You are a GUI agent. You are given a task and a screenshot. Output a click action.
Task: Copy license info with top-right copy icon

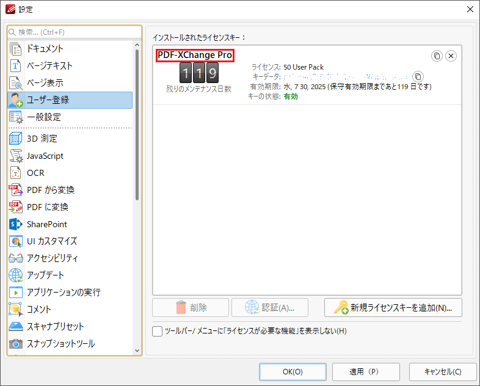click(437, 56)
